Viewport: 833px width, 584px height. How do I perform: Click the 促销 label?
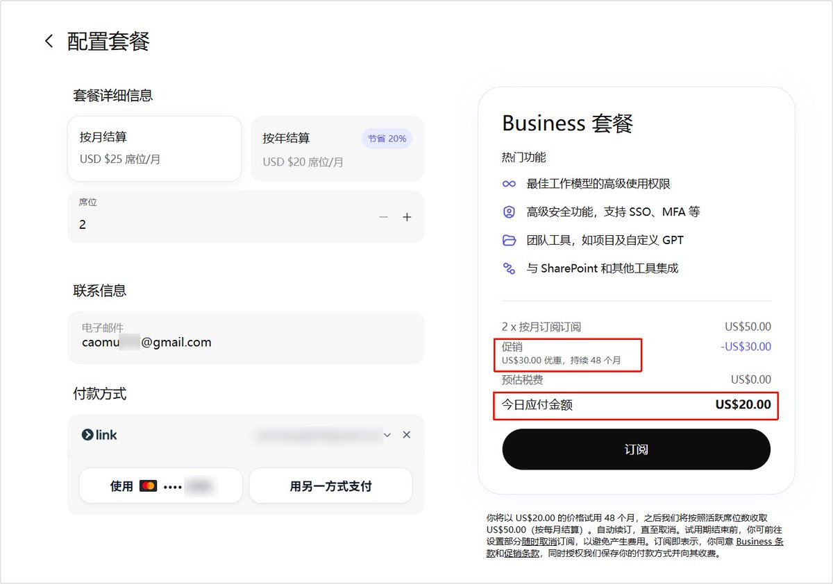click(x=512, y=346)
